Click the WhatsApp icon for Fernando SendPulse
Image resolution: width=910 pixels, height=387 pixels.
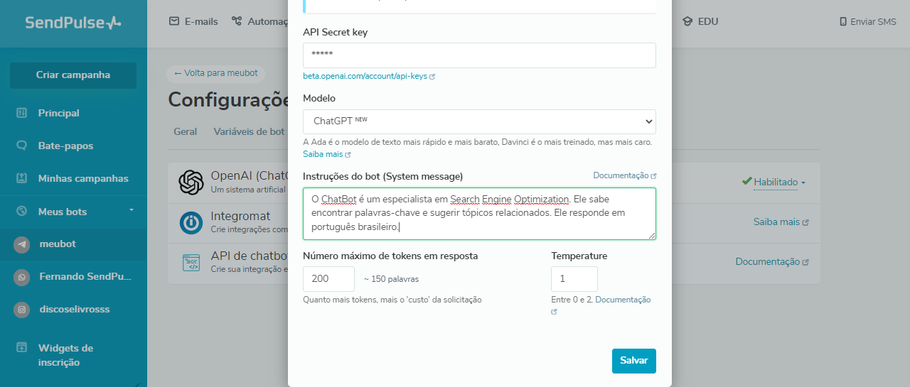pyautogui.click(x=22, y=277)
